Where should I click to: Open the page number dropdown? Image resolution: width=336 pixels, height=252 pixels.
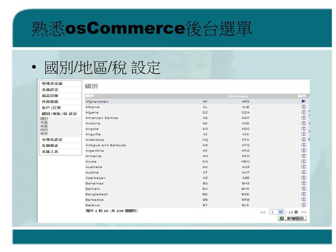click(x=277, y=212)
